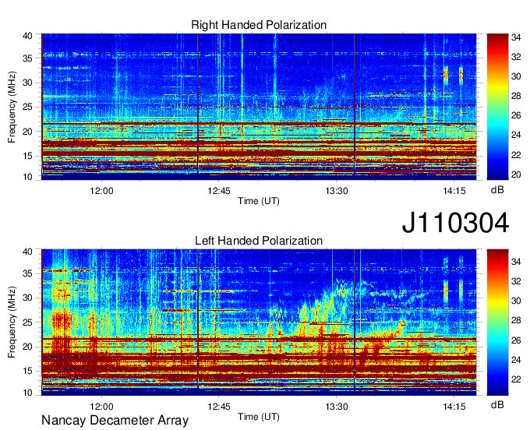530x430 pixels.
Task: Click the '15' frequency tick on upper plot
Action: point(27,157)
